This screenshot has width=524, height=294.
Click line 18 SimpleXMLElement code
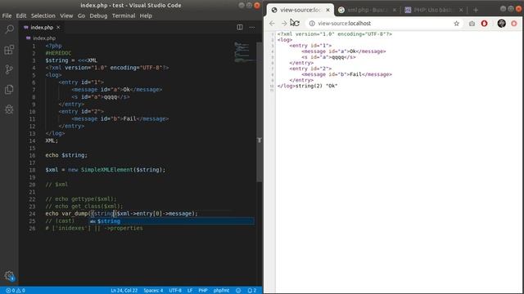(x=106, y=170)
